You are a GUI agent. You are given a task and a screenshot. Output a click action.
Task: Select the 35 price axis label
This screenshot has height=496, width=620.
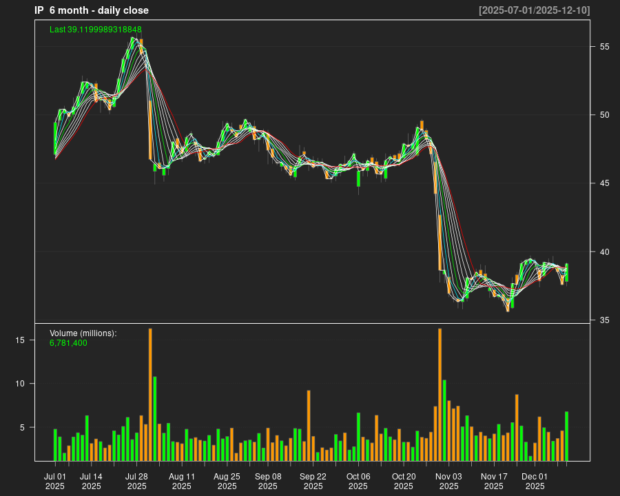click(604, 320)
